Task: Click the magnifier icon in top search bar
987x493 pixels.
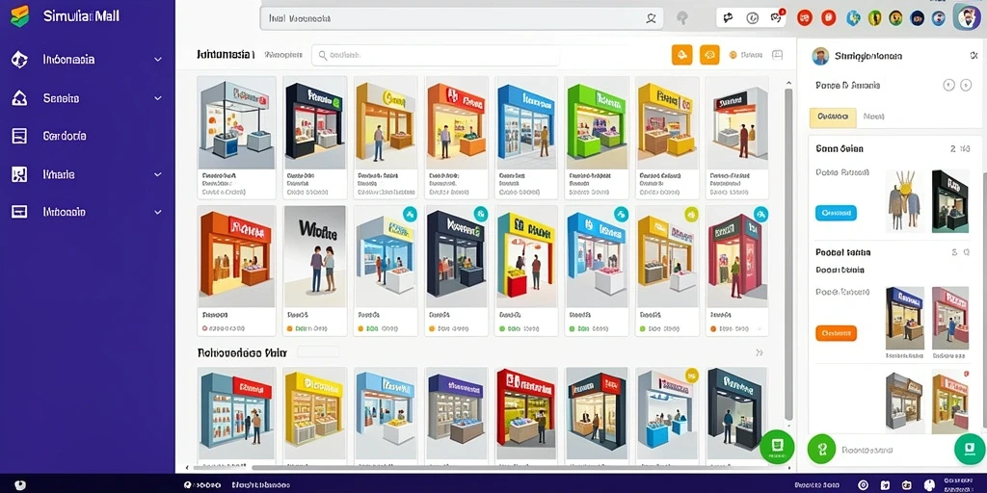Action: (x=651, y=18)
